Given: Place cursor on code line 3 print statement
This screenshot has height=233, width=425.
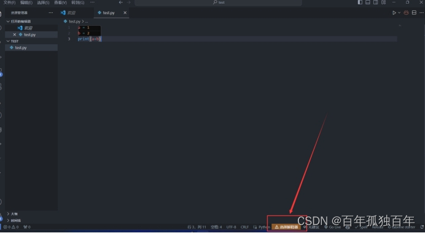Looking at the screenshot, I should (x=89, y=39).
